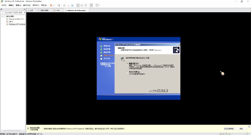Click the pause virtual machine toolbar icon
Viewport: 251px width, 135px height.
coord(51,5)
